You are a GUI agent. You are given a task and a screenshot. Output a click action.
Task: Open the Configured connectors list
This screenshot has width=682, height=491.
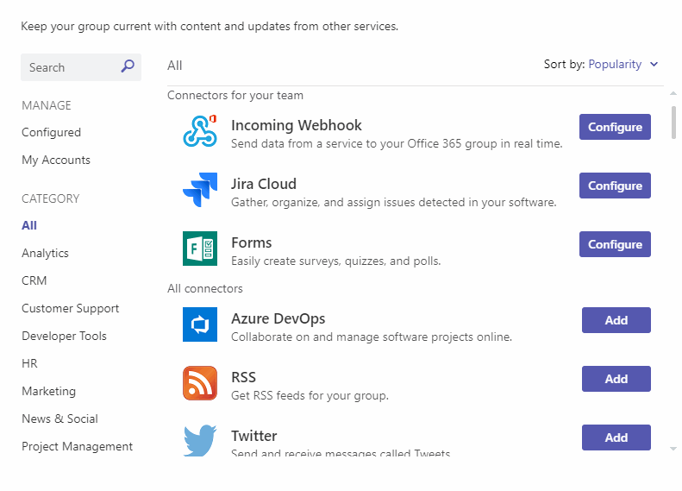point(52,132)
